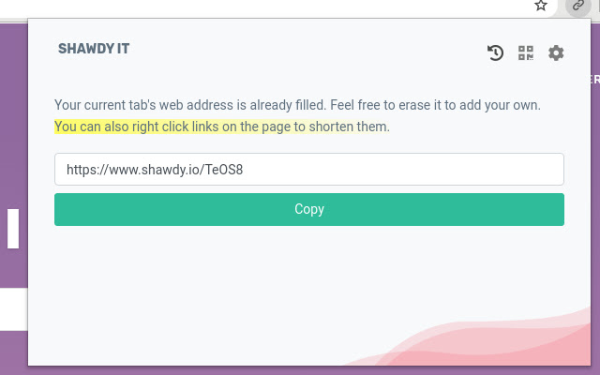Open the shortened links history
Viewport: 600px width, 375px height.
[496, 53]
